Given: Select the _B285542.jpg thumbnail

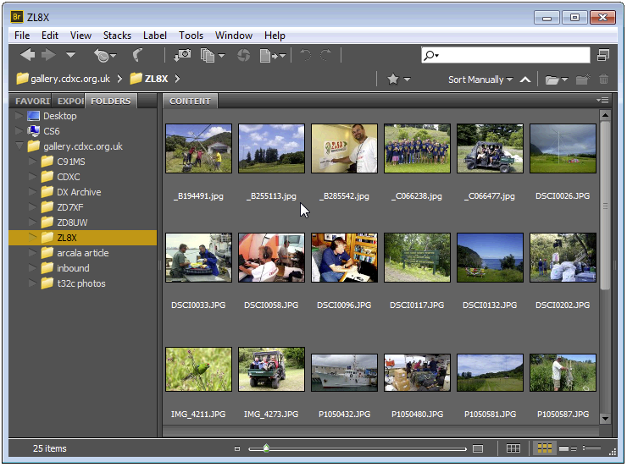Looking at the screenshot, I should (x=344, y=148).
